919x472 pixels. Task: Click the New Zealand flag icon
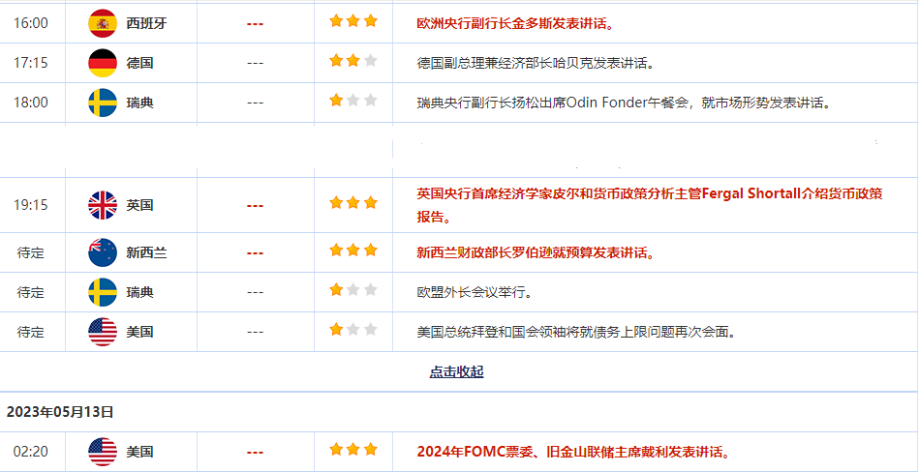pyautogui.click(x=103, y=252)
